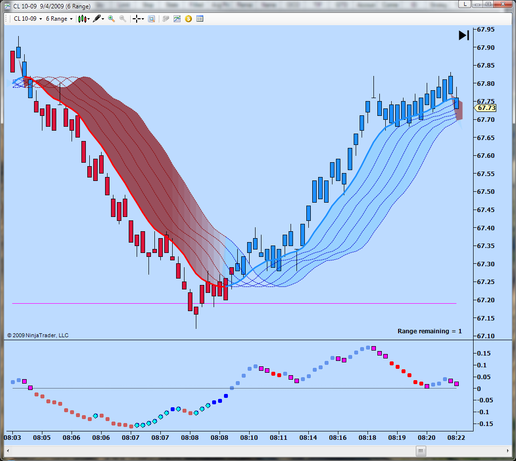
Task: Open the data box icon
Action: pos(151,19)
